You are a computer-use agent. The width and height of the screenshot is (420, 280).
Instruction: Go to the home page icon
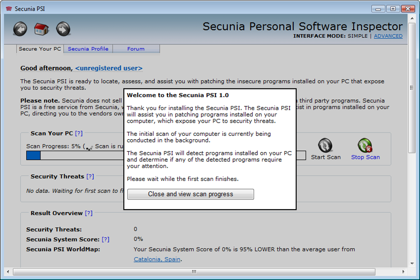42,29
